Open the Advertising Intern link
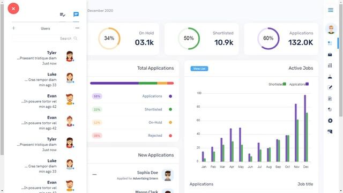This screenshot has height=193, width=343. click(145, 179)
